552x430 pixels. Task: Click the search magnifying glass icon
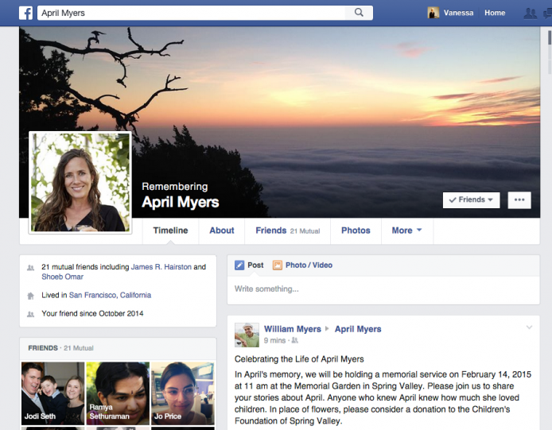point(360,13)
